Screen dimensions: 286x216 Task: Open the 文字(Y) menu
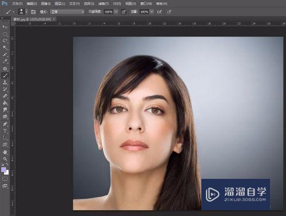click(74, 3)
